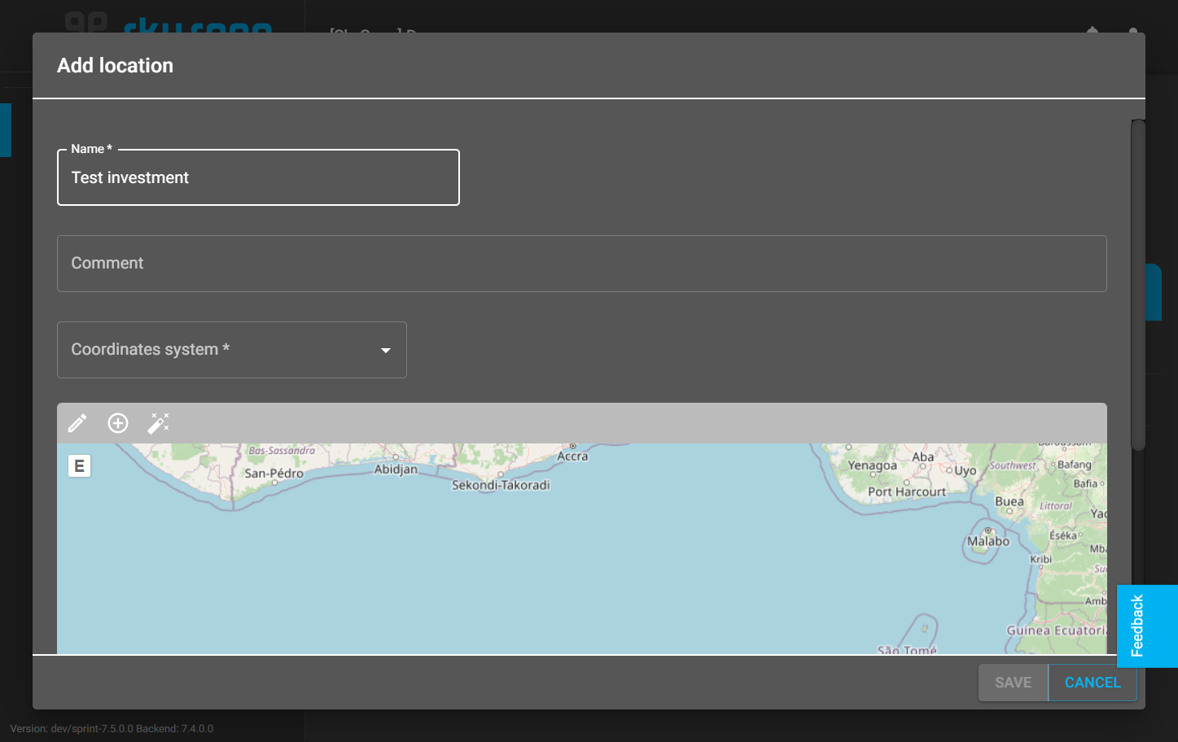The image size is (1178, 742).
Task: Select the pencil draw tool above map
Action: (77, 423)
